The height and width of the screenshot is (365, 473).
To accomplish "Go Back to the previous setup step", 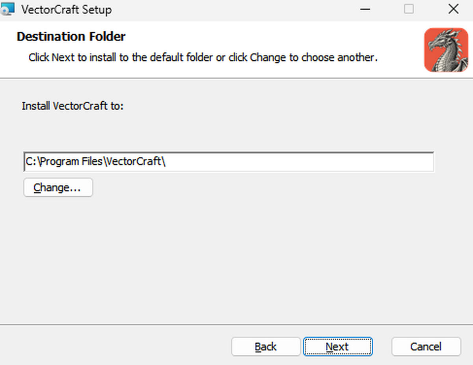I will 266,346.
